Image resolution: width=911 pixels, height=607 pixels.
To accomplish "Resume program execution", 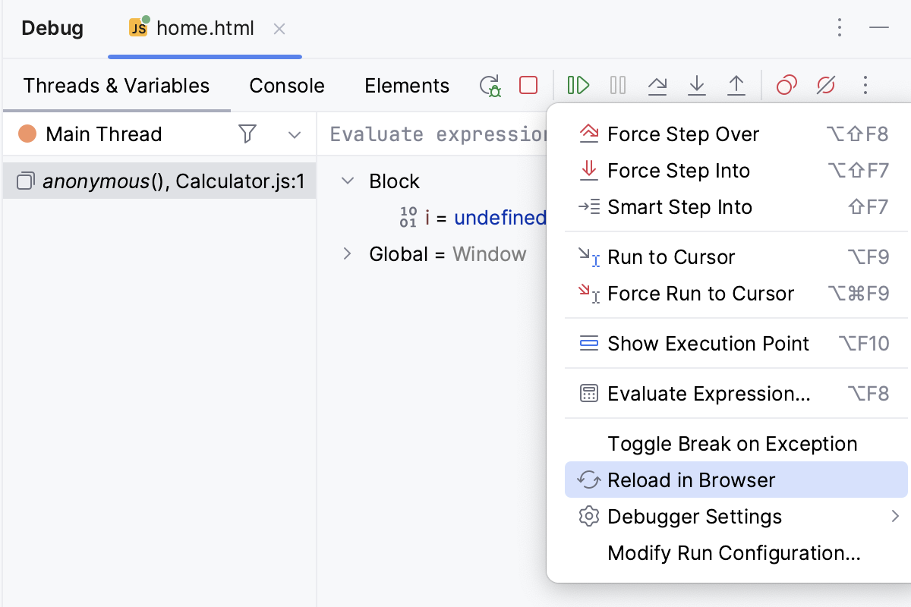I will [x=578, y=85].
